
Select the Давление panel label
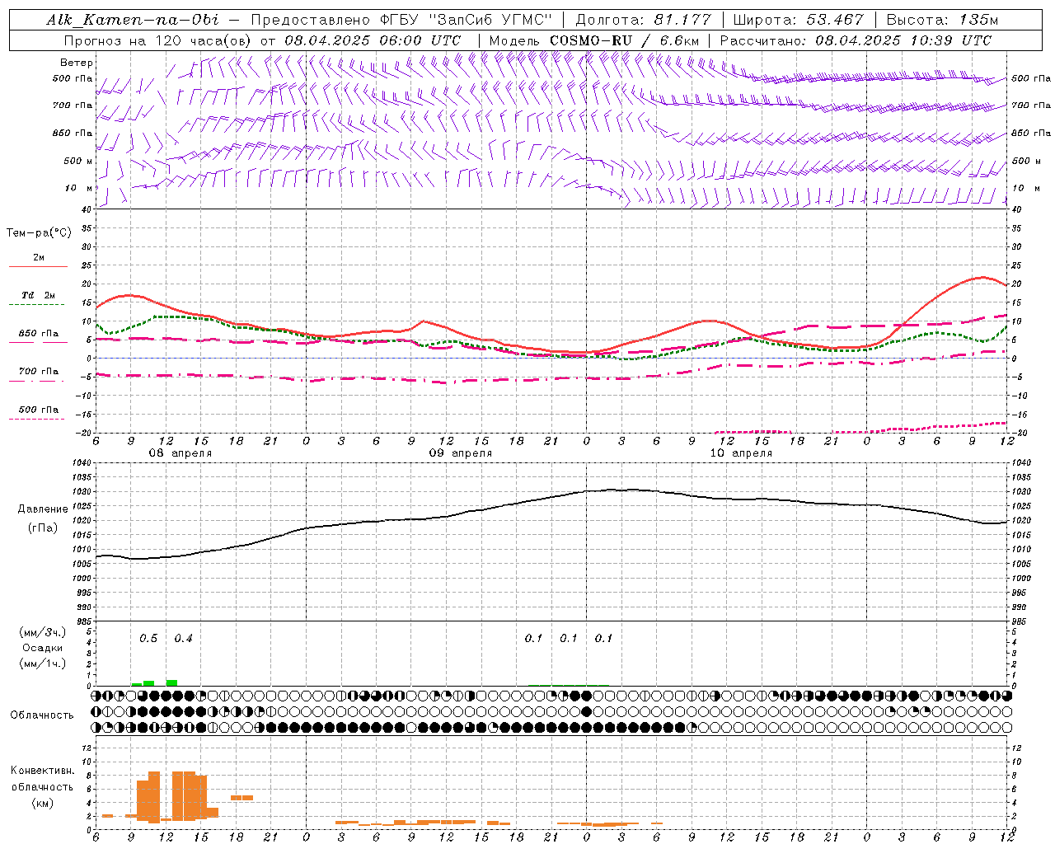click(43, 509)
